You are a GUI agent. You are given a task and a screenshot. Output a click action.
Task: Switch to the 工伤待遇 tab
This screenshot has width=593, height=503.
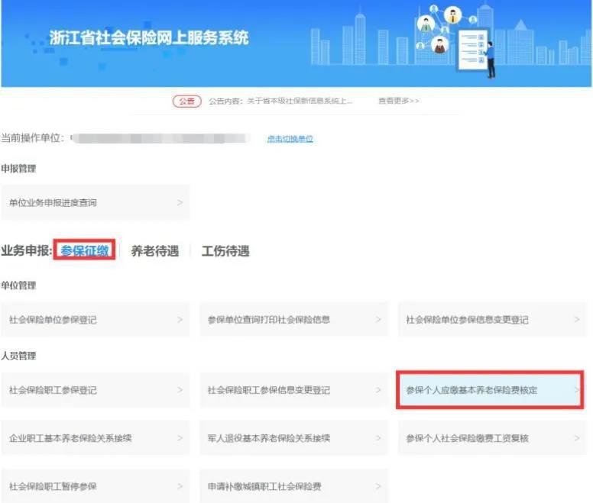[x=225, y=250]
